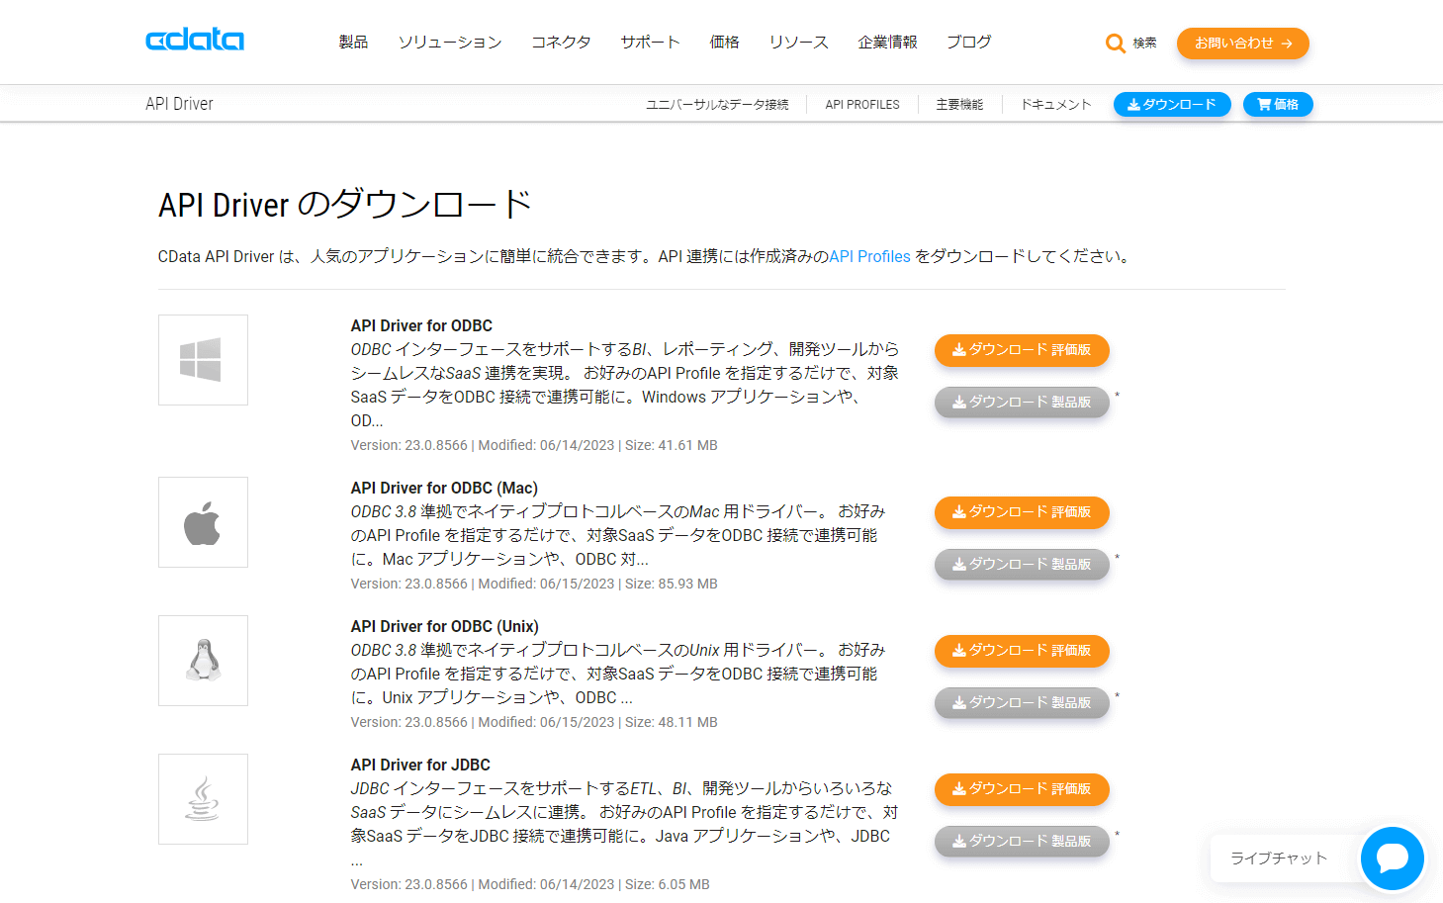Go to ユニバーサルなデータ接続 section

[717, 105]
